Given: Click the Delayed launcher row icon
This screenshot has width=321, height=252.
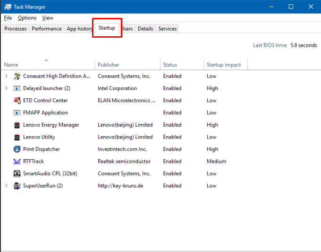Looking at the screenshot, I should (x=17, y=89).
